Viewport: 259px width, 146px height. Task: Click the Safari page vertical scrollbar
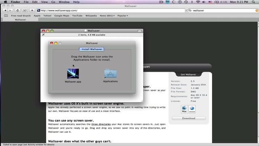tap(258, 82)
